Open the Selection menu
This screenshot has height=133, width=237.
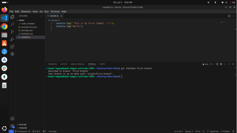pos(26,12)
